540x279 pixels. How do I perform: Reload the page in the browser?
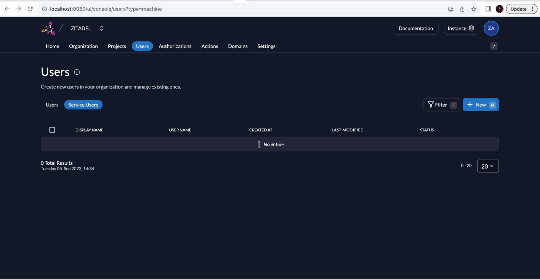click(x=30, y=9)
